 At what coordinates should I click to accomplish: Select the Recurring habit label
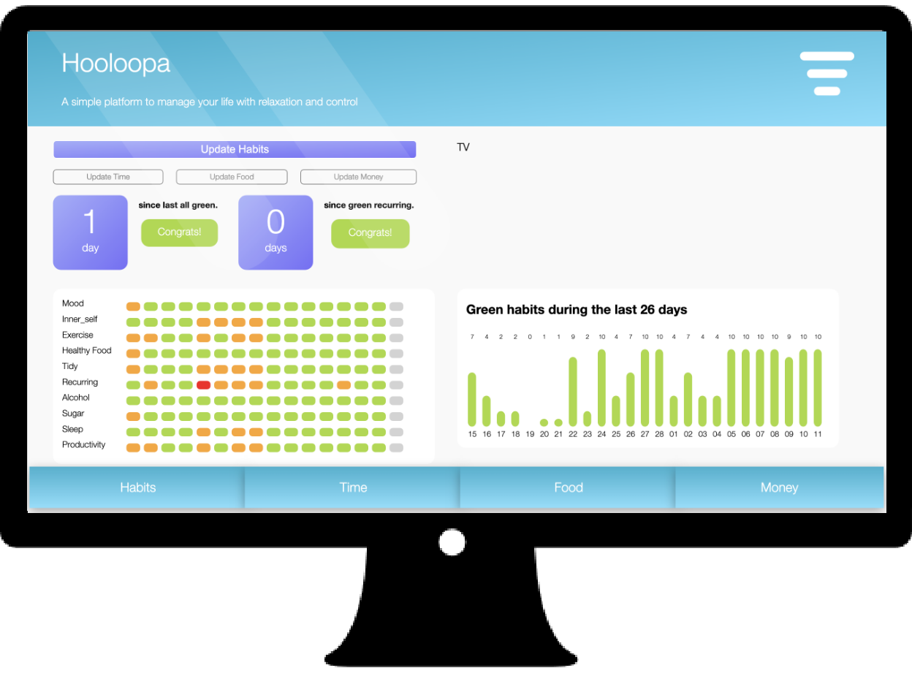pos(80,382)
